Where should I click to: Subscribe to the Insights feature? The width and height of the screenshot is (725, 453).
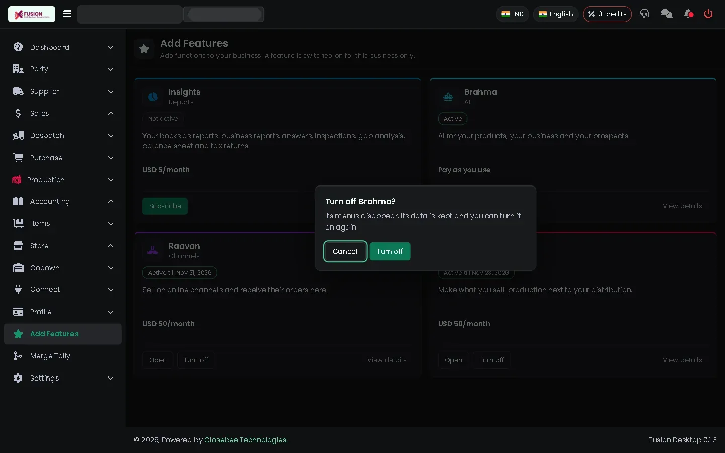tap(165, 206)
